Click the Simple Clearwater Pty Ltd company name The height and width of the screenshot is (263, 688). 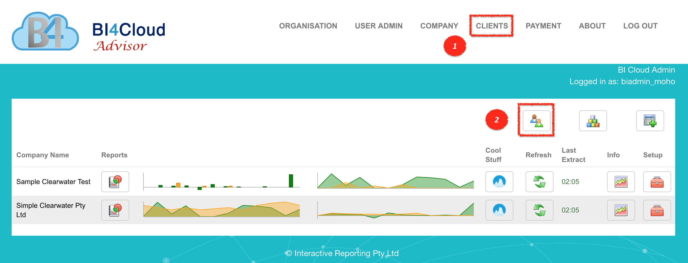[x=51, y=210]
